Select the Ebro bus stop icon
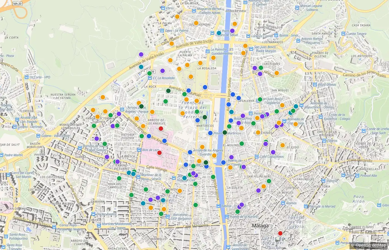The image size is (389, 250). click(x=163, y=8)
